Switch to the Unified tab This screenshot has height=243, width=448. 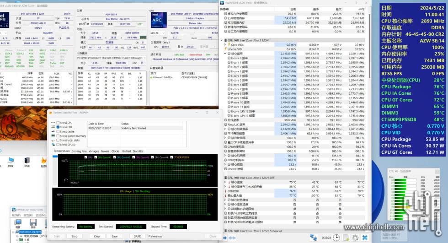pyautogui.click(x=126, y=151)
